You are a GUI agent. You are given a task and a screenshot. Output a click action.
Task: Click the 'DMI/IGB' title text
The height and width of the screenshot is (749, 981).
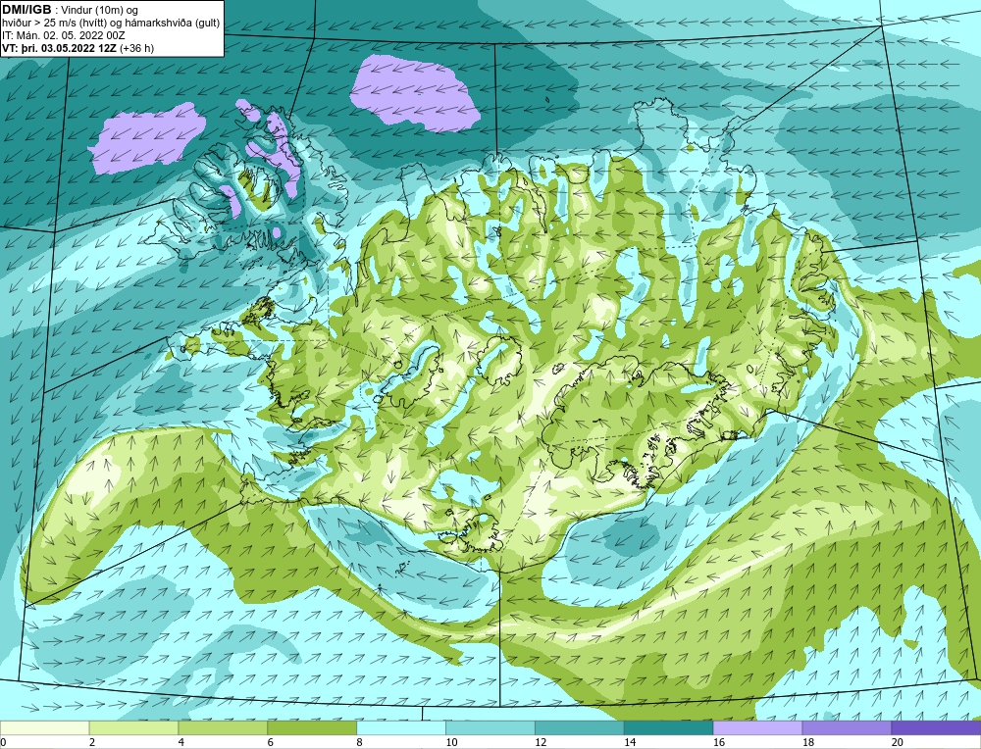tap(26, 10)
